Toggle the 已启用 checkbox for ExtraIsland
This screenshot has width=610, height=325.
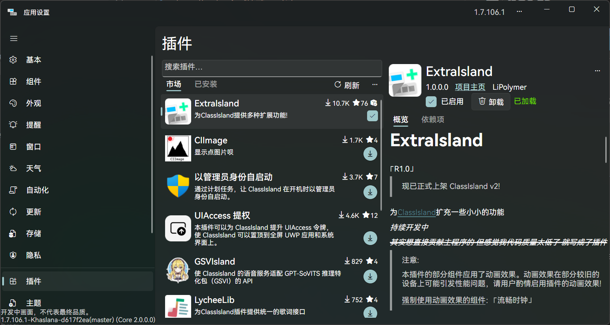click(431, 102)
